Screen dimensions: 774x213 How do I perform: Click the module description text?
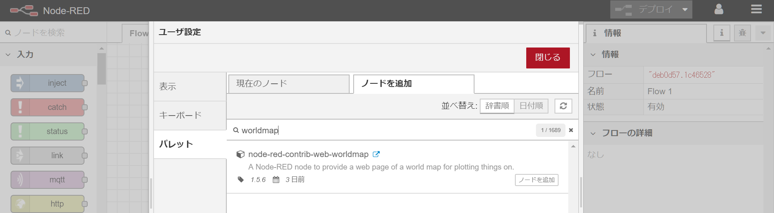pyautogui.click(x=381, y=167)
